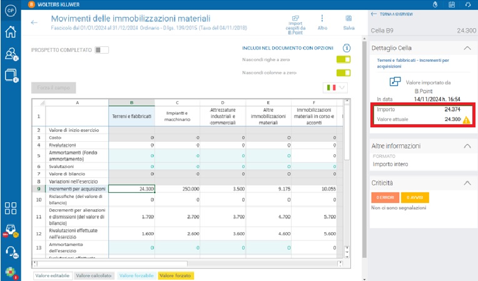Select row 9 header in spreadsheet
Viewport: 478px width, 281px height.
click(x=39, y=189)
